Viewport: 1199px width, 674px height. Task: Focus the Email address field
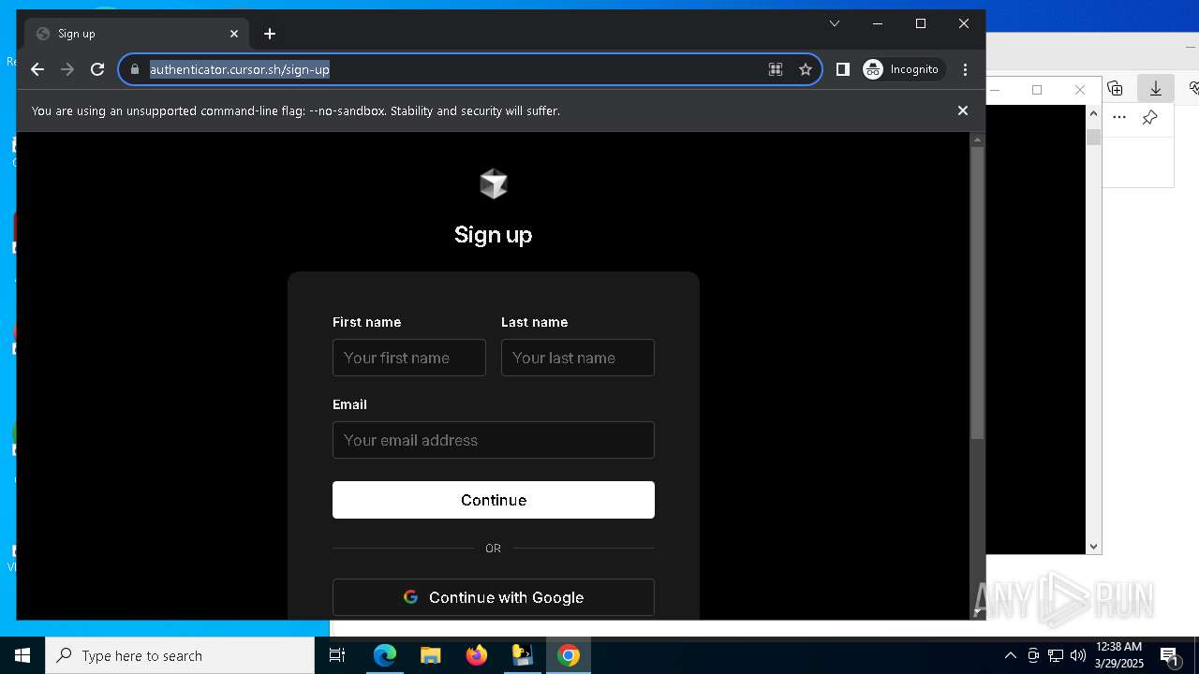[x=494, y=440]
